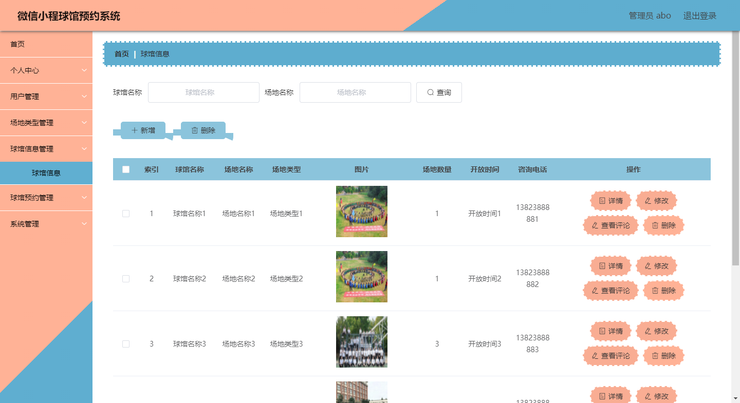Click the batch 删除 button above table
The height and width of the screenshot is (403, 740).
pyautogui.click(x=203, y=130)
